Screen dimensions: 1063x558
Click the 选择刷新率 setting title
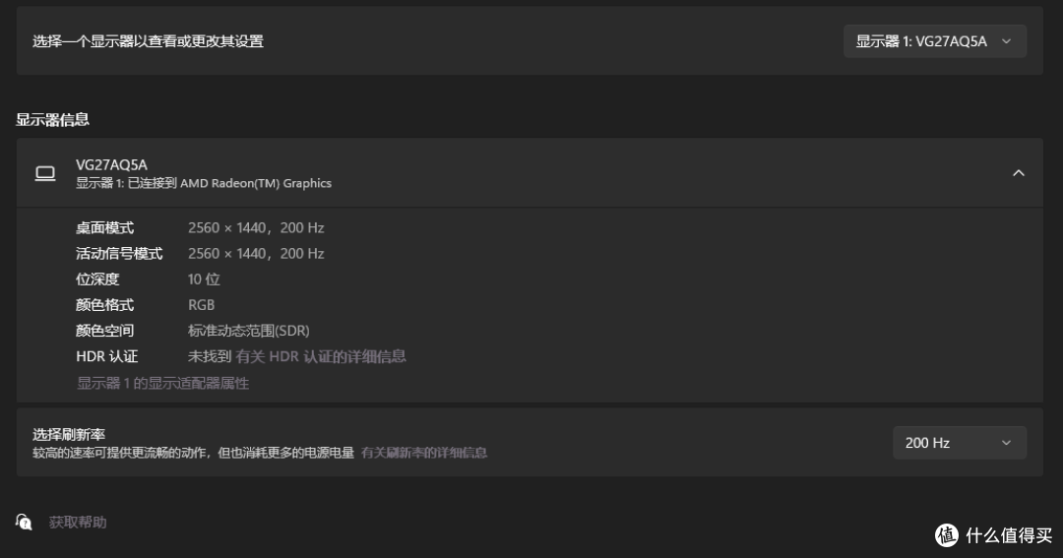click(x=69, y=435)
